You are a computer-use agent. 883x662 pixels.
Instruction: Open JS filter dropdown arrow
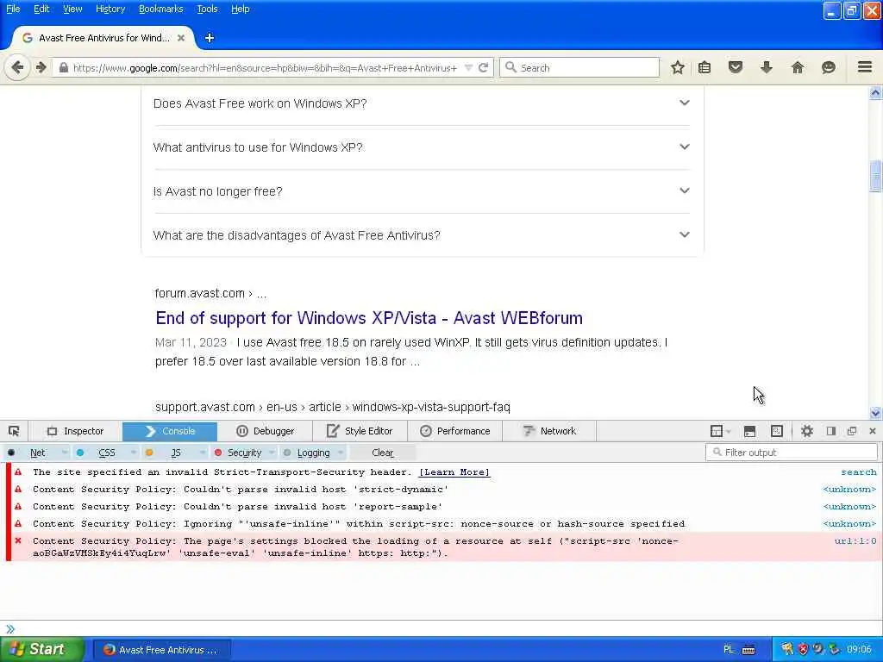(x=203, y=453)
